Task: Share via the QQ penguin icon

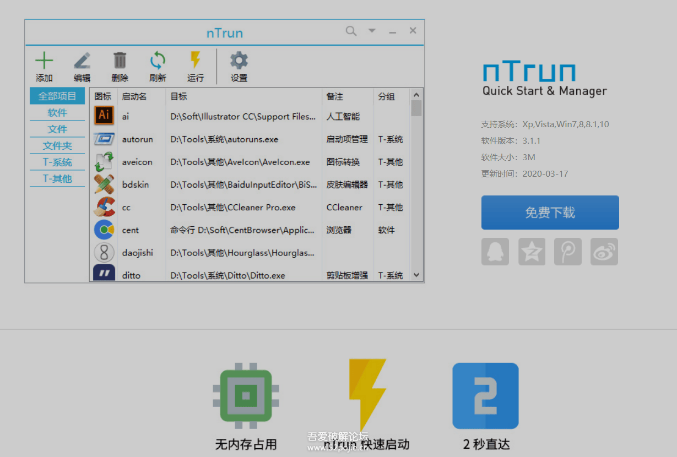Action: 495,252
